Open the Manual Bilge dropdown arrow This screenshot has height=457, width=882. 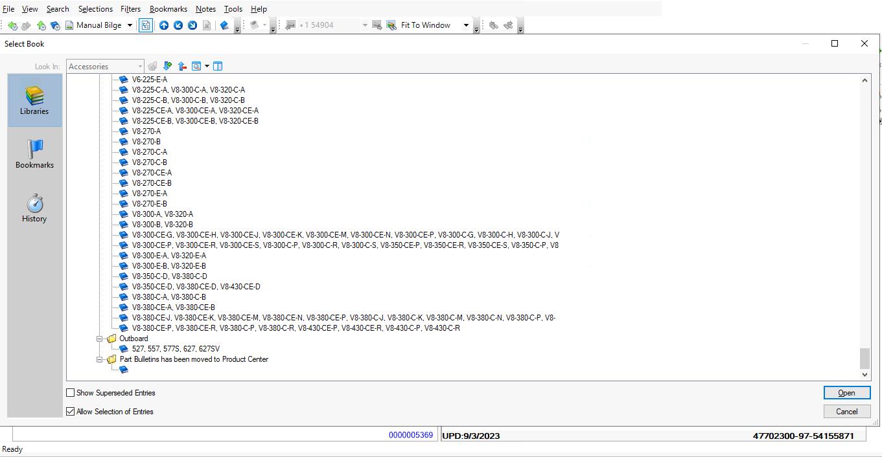click(x=130, y=25)
